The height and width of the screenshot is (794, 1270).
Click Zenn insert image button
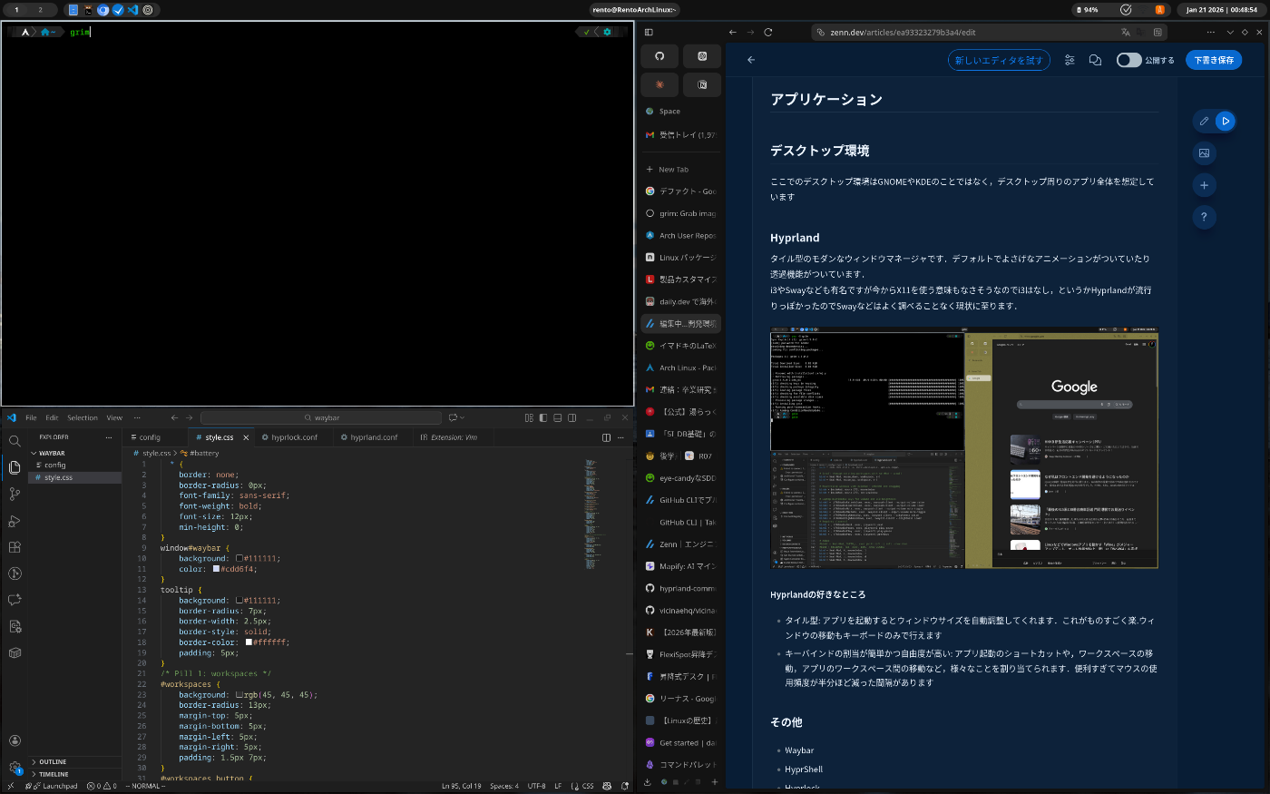pos(1204,153)
